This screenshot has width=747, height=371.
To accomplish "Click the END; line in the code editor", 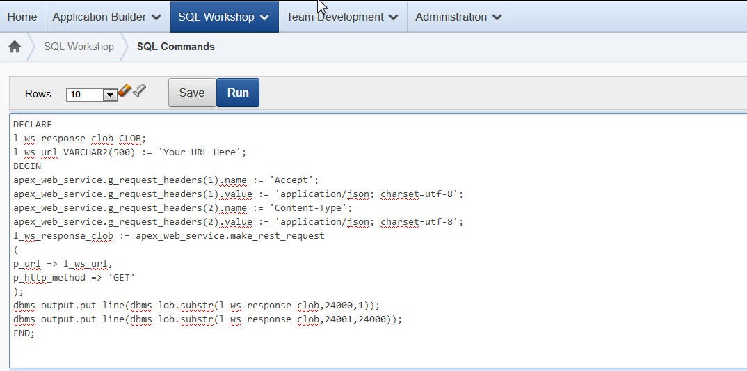I will pos(24,333).
